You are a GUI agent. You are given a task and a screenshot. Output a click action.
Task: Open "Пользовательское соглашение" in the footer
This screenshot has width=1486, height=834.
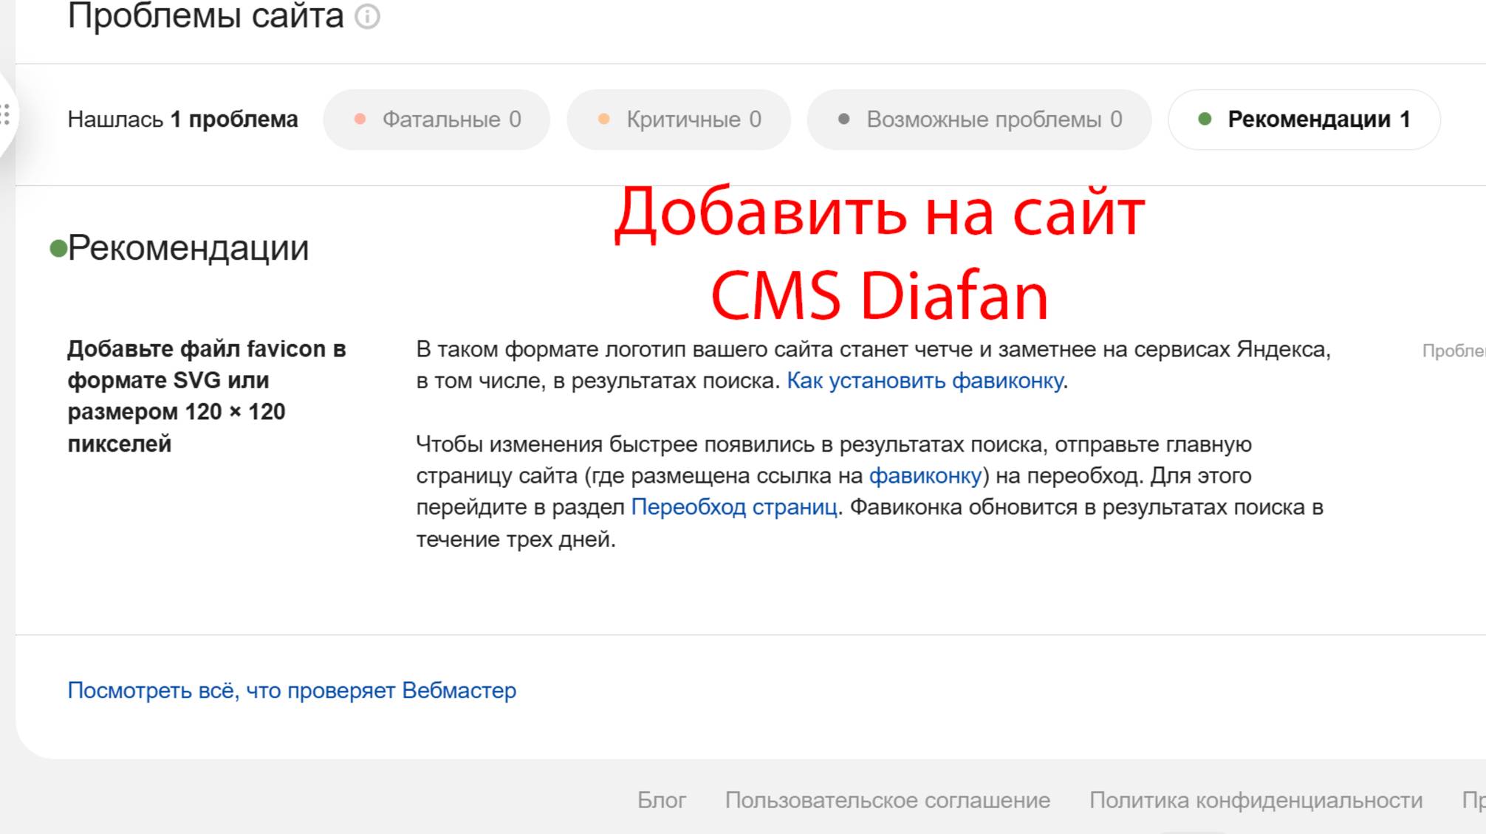point(888,798)
